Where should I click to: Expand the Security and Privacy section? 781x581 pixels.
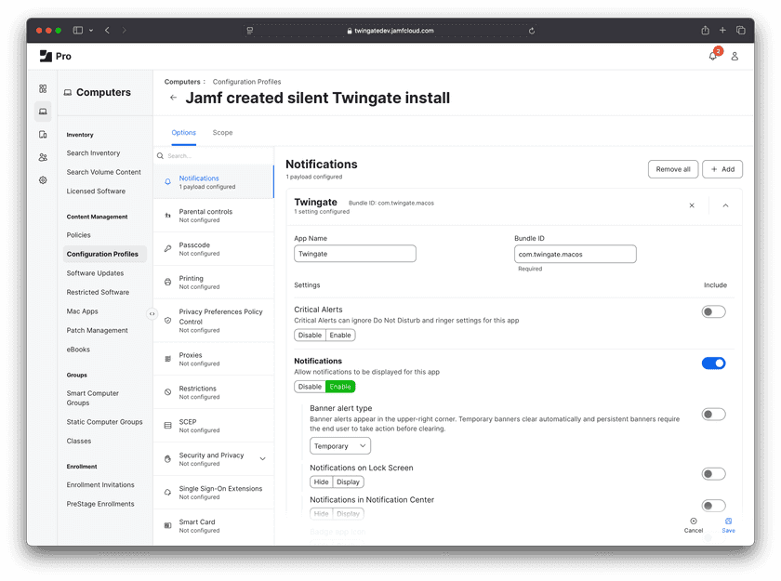coord(262,458)
